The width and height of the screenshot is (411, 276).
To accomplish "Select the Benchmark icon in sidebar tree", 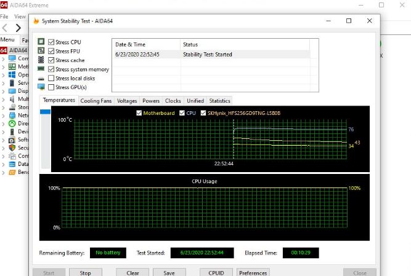I will pos(12,172).
